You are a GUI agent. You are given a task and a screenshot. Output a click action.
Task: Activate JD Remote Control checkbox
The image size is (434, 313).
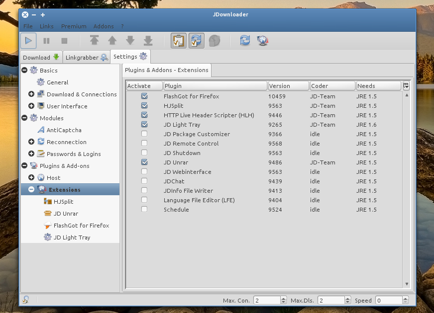144,143
